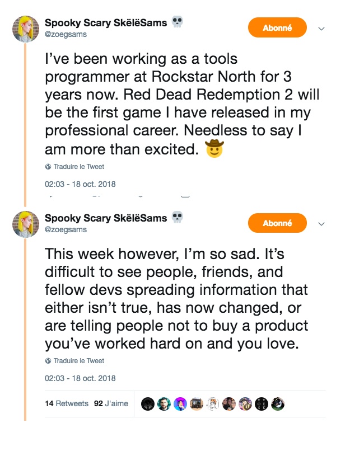Toggle the Abonné follow button on first tweet
Image resolution: width=350 pixels, height=470 pixels.
point(277,27)
